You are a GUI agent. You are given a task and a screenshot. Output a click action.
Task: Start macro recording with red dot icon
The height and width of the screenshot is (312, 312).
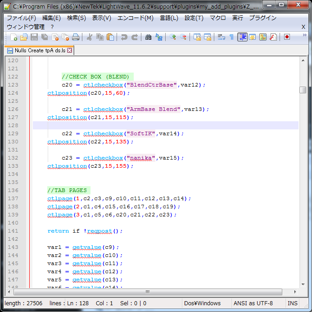[287, 37]
